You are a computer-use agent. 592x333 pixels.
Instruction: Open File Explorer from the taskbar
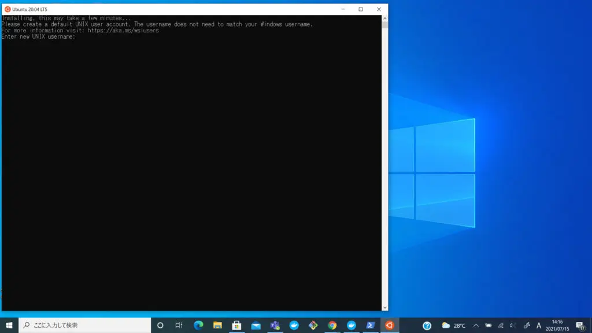[217, 325]
